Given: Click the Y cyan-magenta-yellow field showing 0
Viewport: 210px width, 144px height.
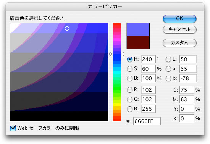Looking at the screenshot, I should [x=187, y=109].
